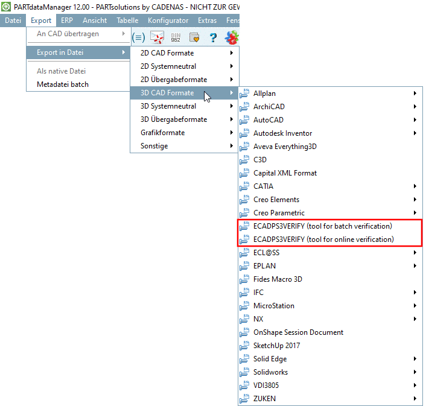426x406 pixels.
Task: Click export icon beside Creo Parametric
Action: click(244, 213)
